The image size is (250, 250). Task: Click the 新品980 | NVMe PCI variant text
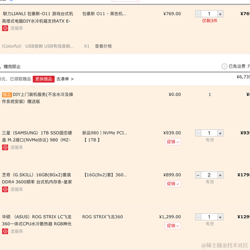(105, 133)
